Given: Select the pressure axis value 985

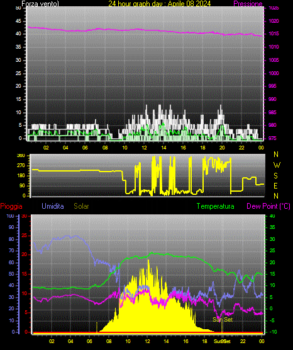Looking at the screenshot, I should point(272,112).
